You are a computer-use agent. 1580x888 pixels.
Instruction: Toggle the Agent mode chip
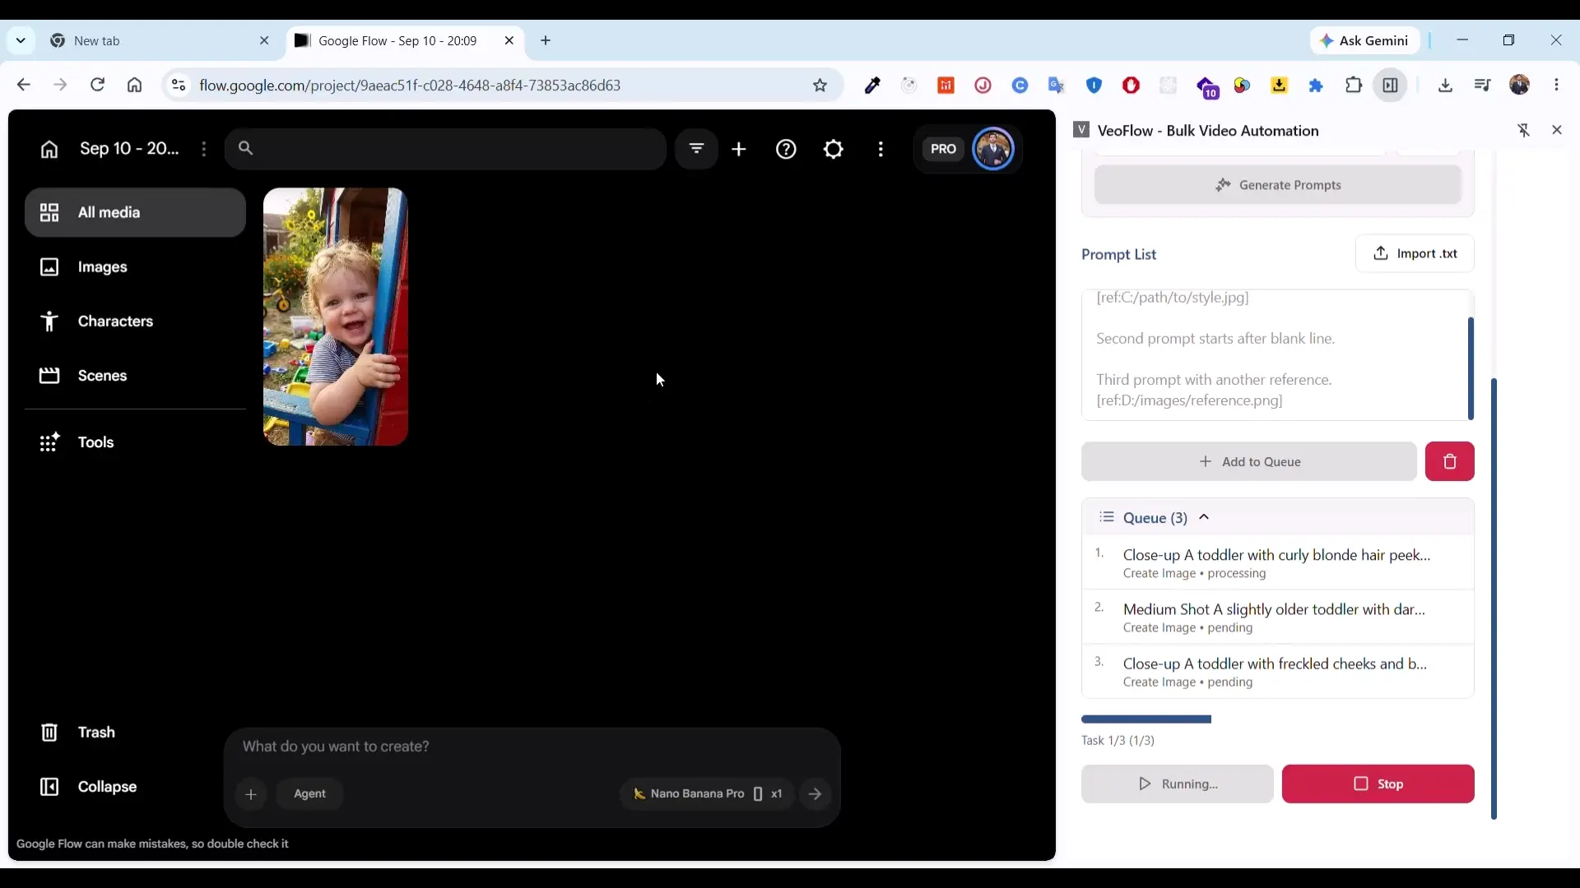(x=309, y=794)
